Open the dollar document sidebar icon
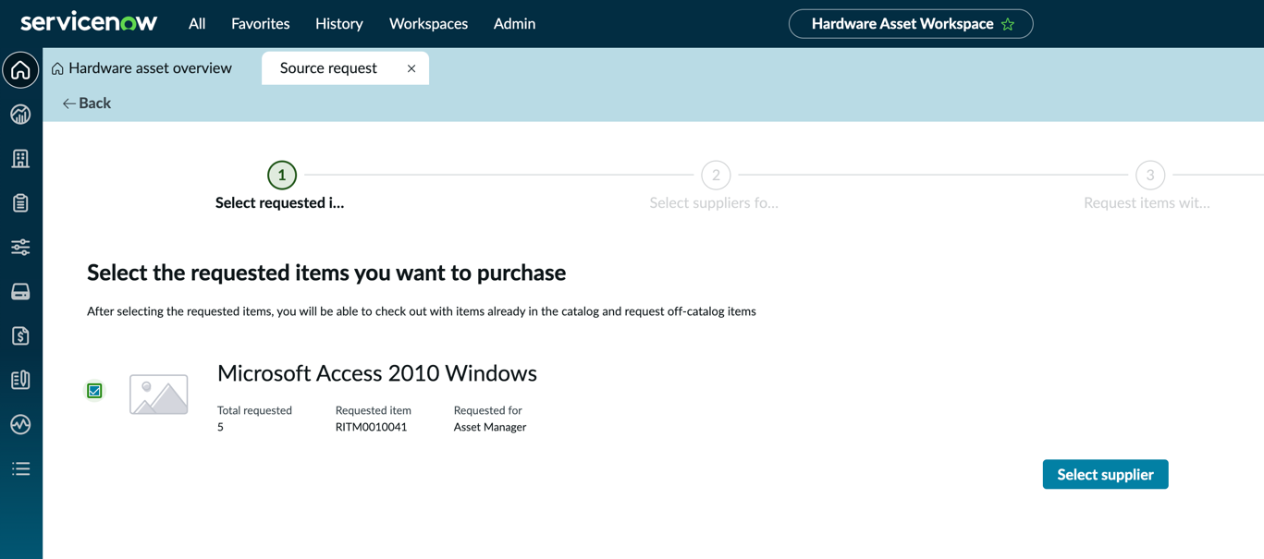Image resolution: width=1264 pixels, height=559 pixels. (x=20, y=335)
